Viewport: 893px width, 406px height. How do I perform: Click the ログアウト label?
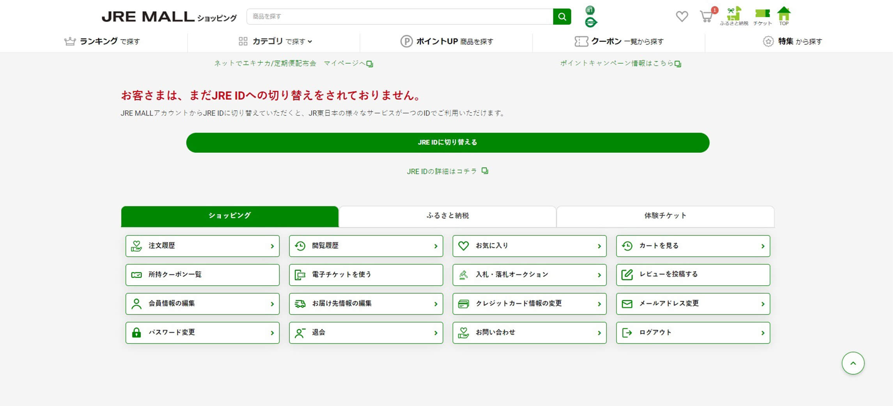[x=655, y=332]
